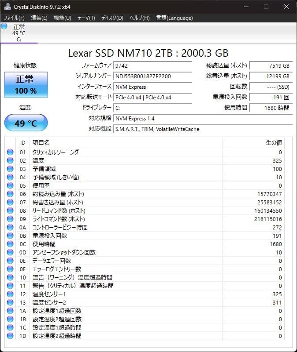The height and width of the screenshot is (352, 297).
Task: Select raw value 311 for 温度センサー2
Action: (277, 303)
